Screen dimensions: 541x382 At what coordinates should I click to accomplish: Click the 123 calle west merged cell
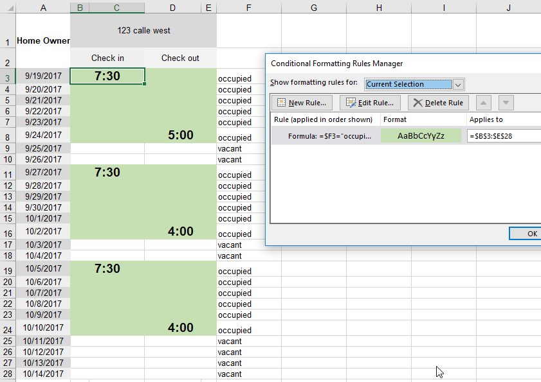143,30
